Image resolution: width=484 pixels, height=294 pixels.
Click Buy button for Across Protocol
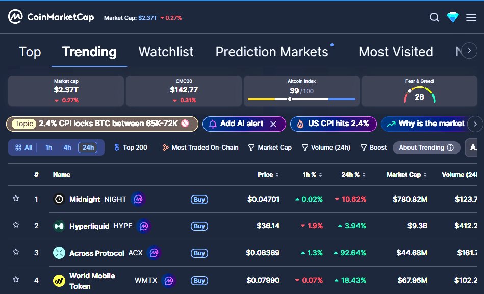pos(199,253)
